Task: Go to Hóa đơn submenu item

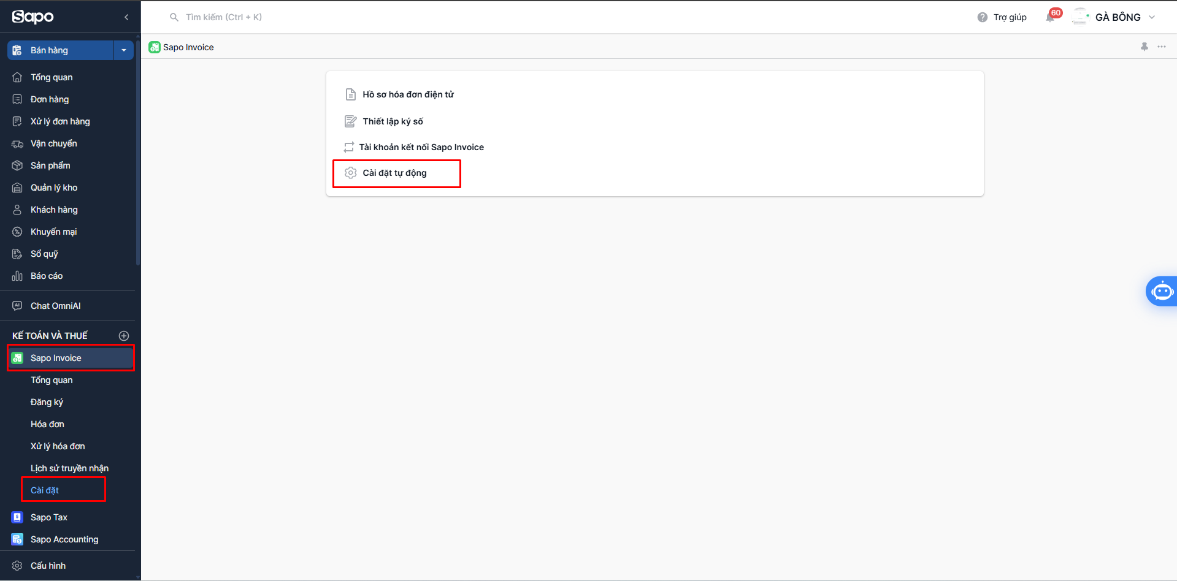Action: point(48,424)
